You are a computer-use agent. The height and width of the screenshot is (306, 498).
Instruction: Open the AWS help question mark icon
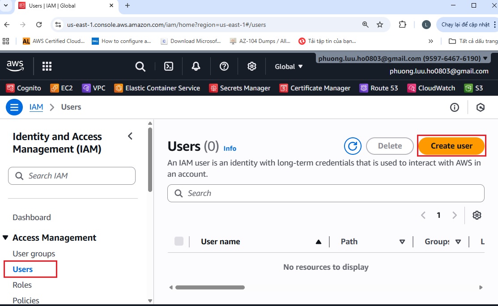224,67
